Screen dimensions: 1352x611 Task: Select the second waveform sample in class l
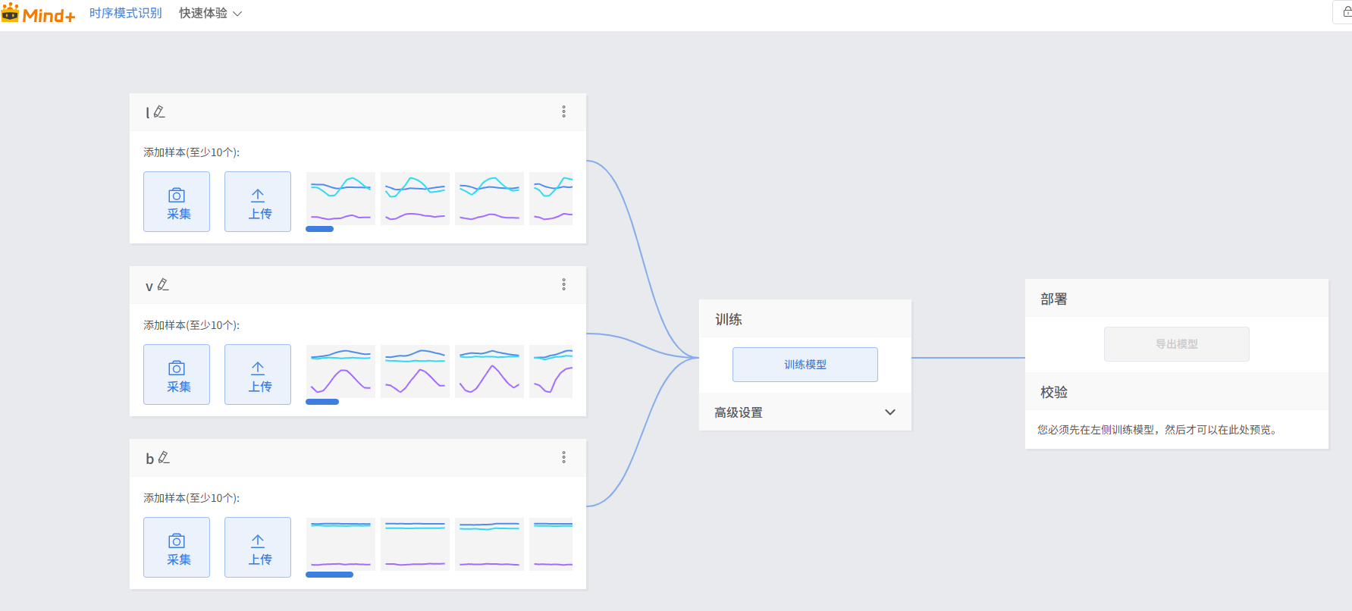click(415, 199)
